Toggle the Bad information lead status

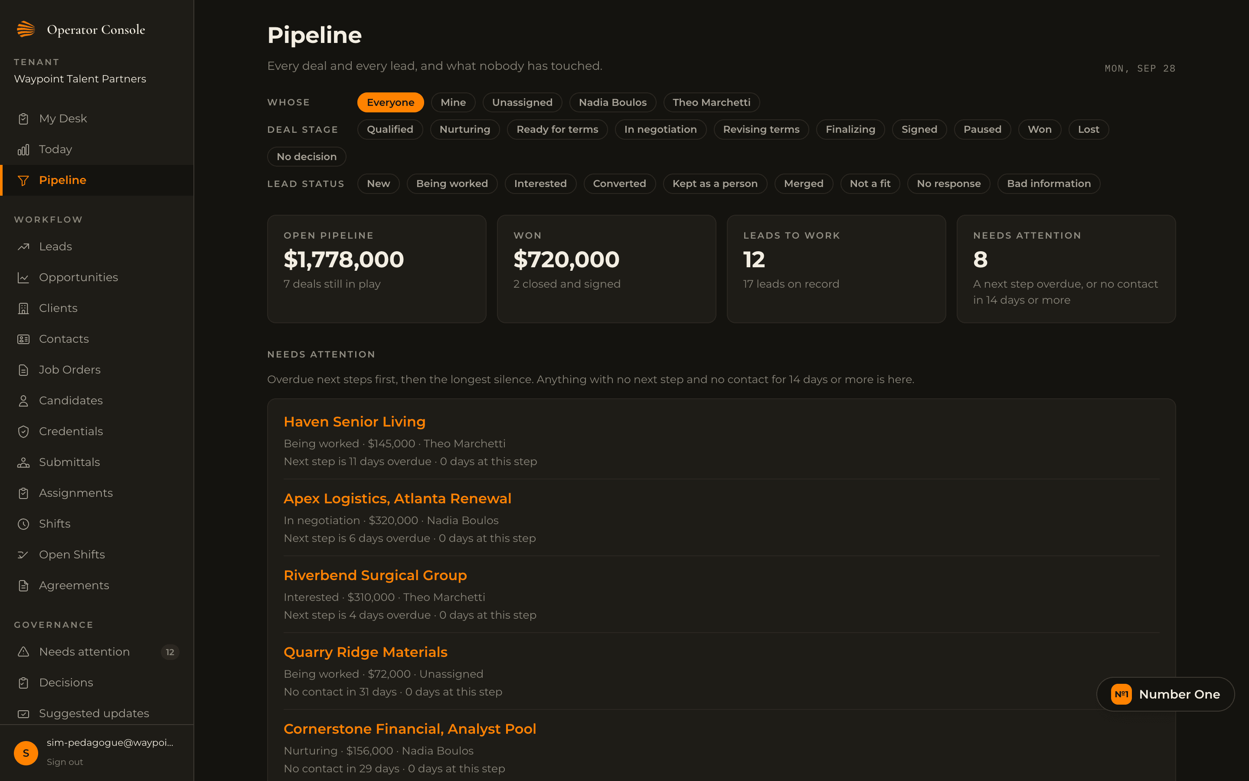point(1049,184)
